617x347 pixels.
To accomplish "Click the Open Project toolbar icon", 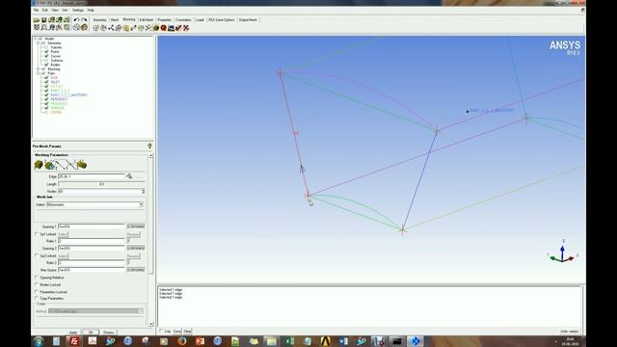I will coord(37,20).
